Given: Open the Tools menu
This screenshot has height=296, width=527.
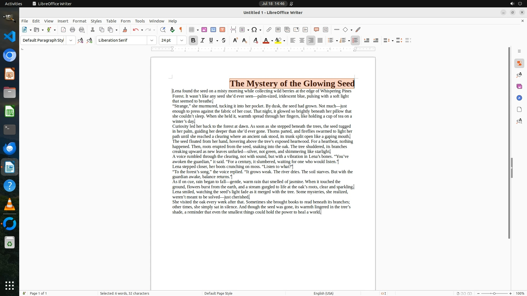Looking at the screenshot, I should pos(140,21).
